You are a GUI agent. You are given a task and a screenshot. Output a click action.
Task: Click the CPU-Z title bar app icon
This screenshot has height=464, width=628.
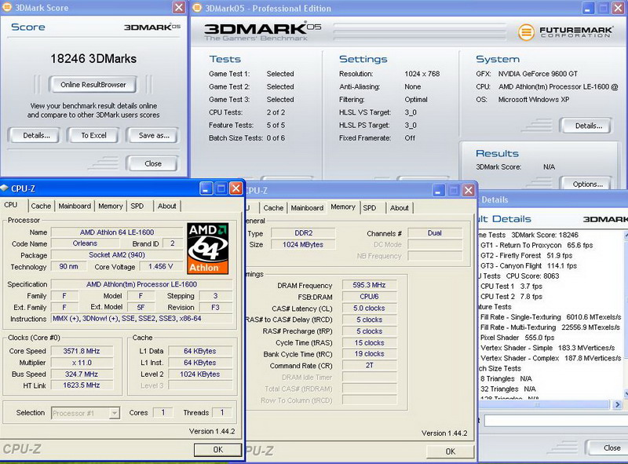click(x=5, y=188)
